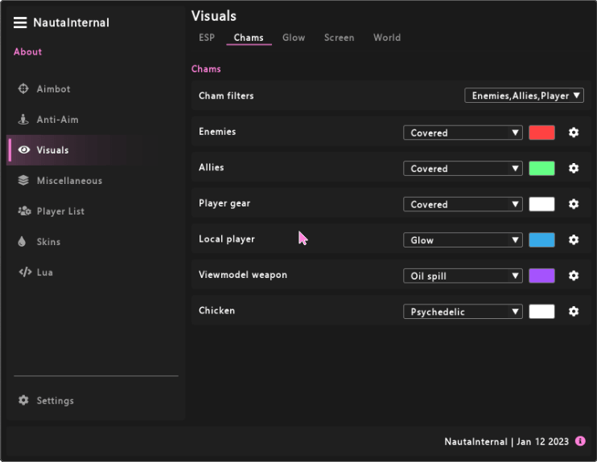Select the Chams tab
The image size is (597, 462).
(249, 38)
